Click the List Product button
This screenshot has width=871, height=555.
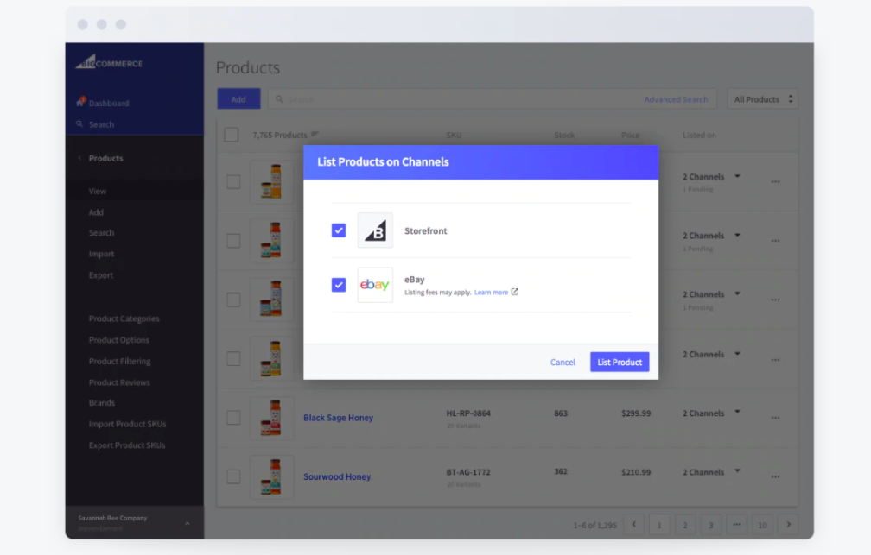(x=620, y=362)
